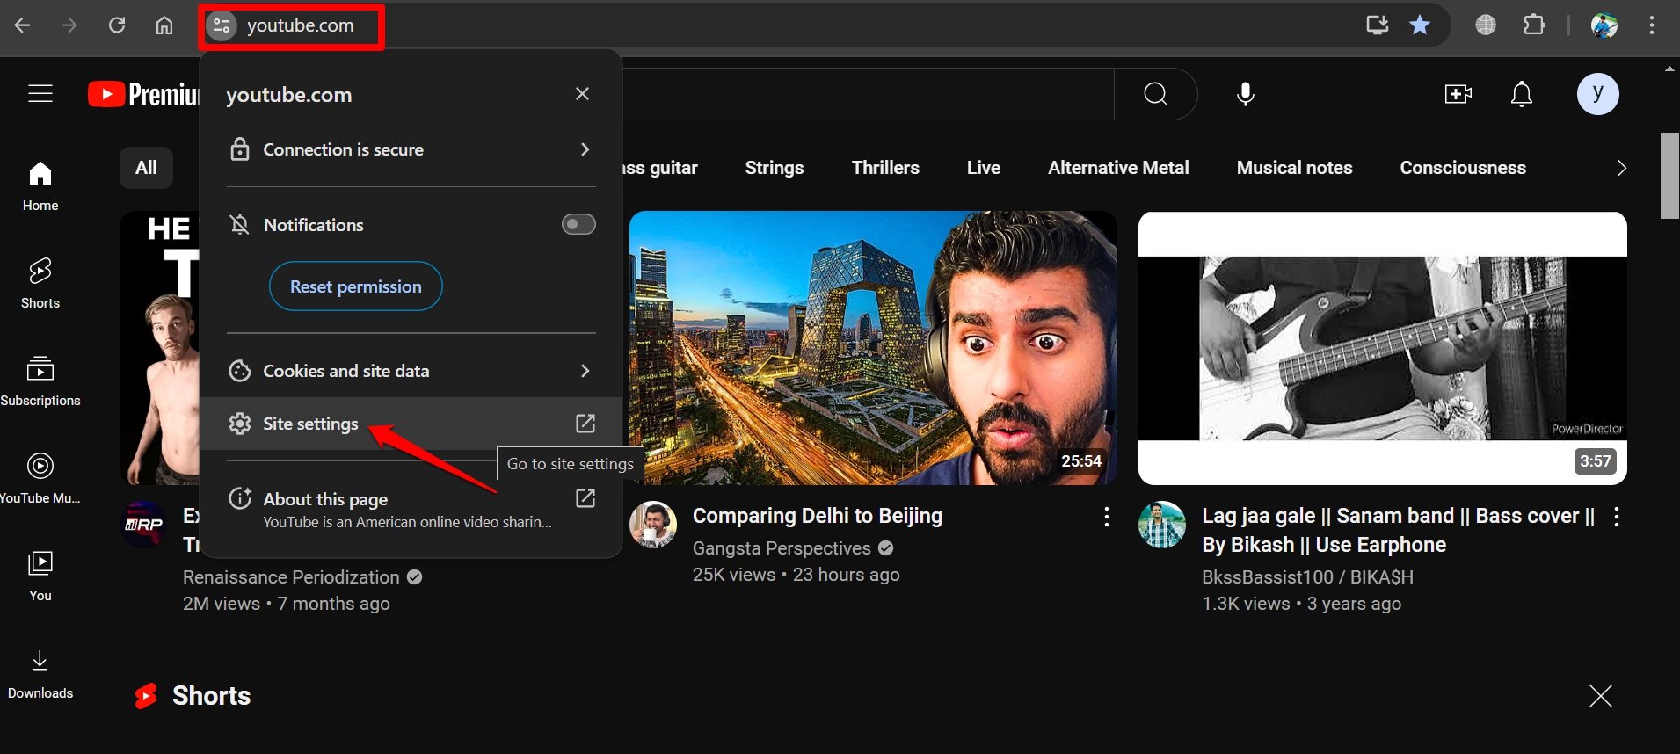Click the Create video icon
1680x754 pixels.
coord(1458,94)
